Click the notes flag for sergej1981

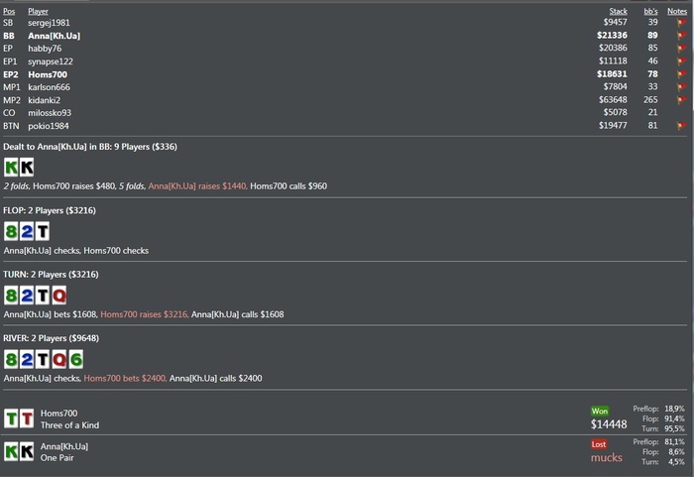pyautogui.click(x=681, y=22)
